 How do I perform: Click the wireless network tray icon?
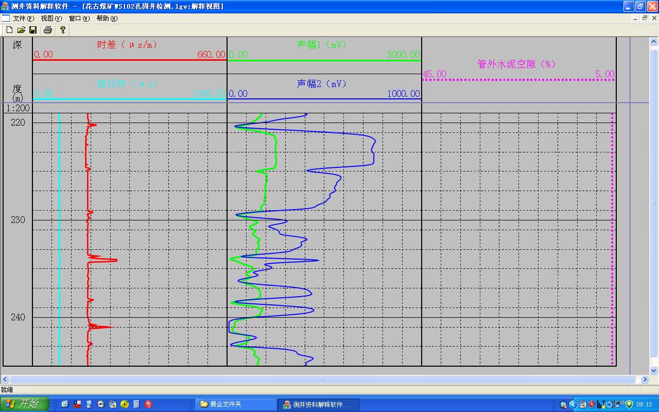620,405
